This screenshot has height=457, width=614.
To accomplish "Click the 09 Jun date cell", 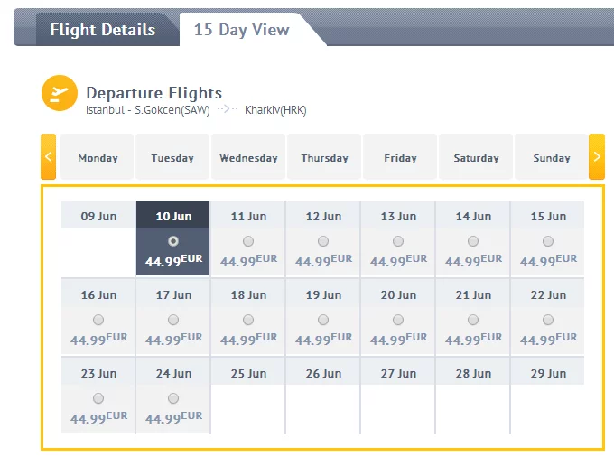I will pos(98,217).
